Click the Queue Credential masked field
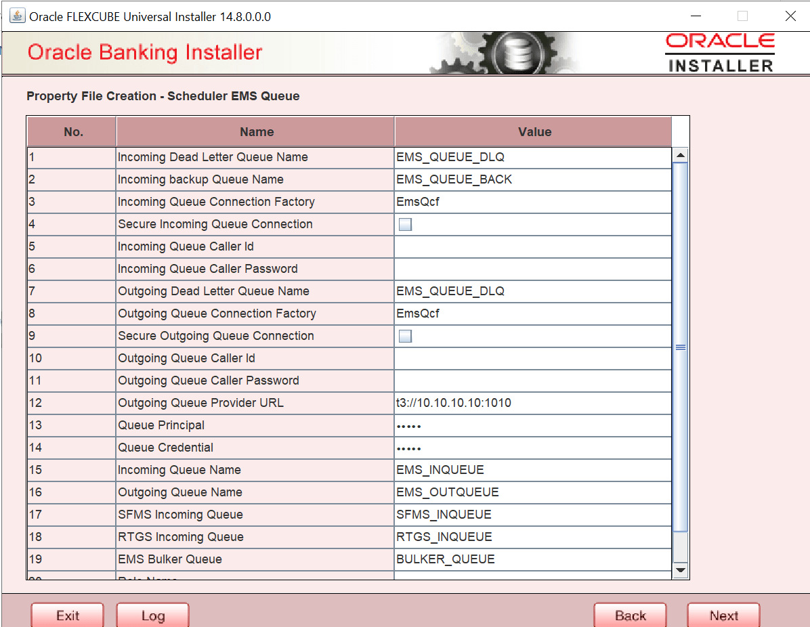This screenshot has height=627, width=810. point(533,448)
